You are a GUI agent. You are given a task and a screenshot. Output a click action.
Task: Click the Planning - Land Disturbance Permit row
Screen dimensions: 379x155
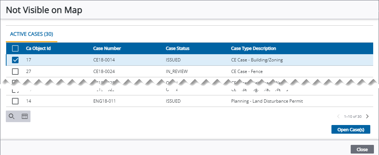pyautogui.click(x=267, y=101)
